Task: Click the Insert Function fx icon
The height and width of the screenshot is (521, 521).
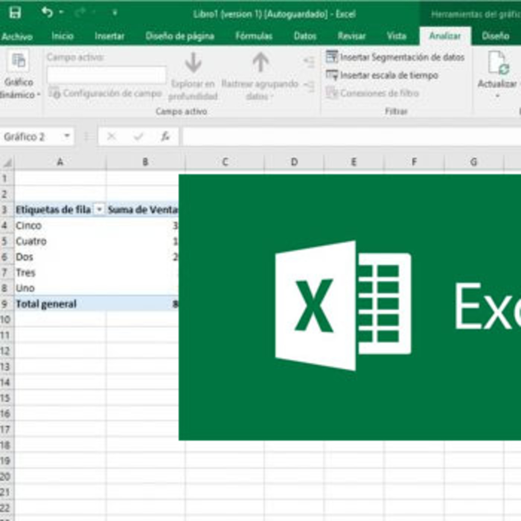Action: 165,137
